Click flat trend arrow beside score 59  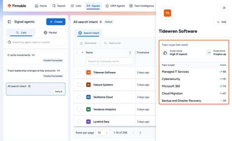221,100
